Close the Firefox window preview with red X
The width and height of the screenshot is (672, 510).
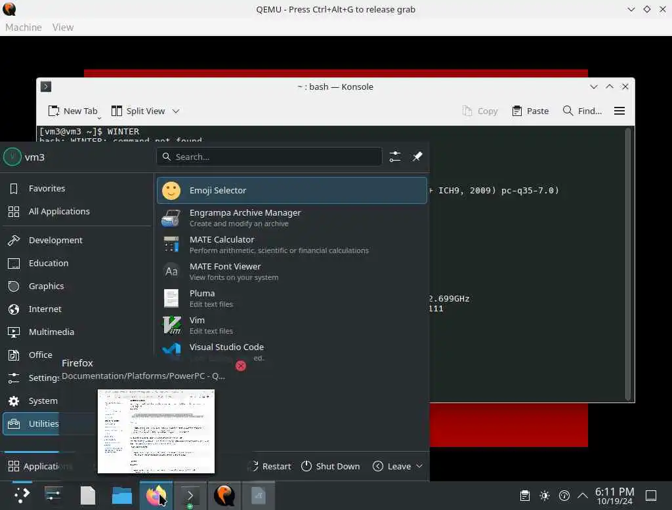click(x=241, y=366)
